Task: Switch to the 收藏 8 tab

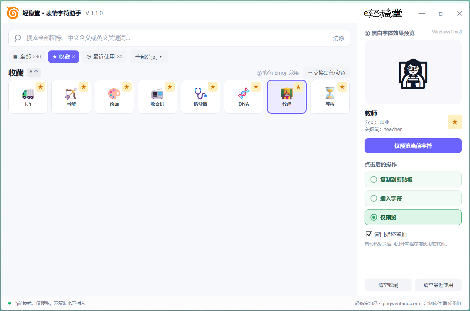Action: (x=64, y=57)
